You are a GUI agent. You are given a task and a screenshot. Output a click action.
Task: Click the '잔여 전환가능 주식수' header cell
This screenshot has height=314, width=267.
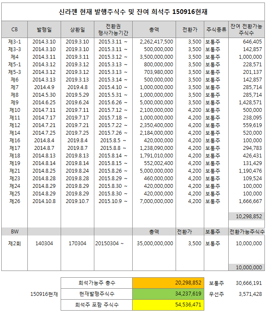246,30
